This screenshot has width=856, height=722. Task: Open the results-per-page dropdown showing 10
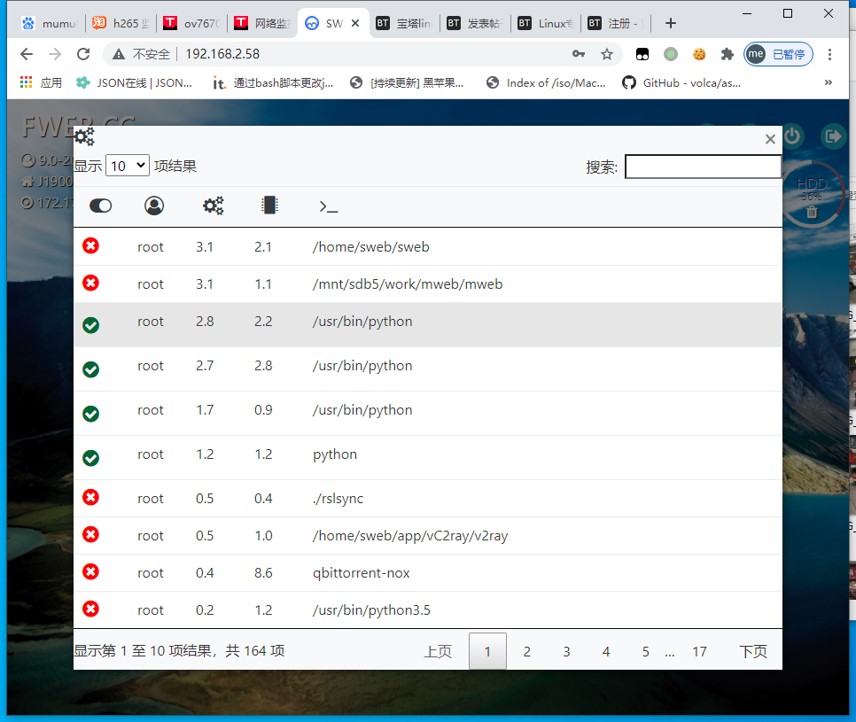(x=128, y=166)
